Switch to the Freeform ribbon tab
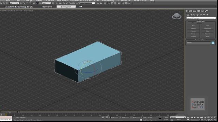Screen dimensions: 218x122 [47, 7]
